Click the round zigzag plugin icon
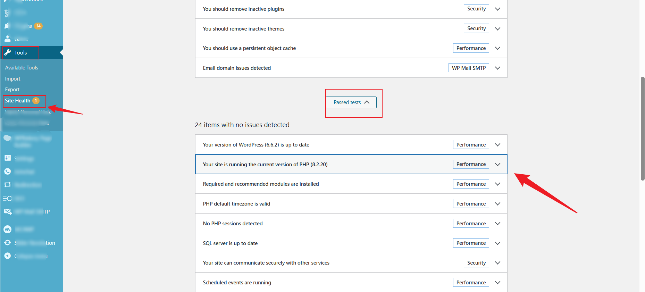Image resolution: width=645 pixels, height=292 pixels. tap(7, 229)
